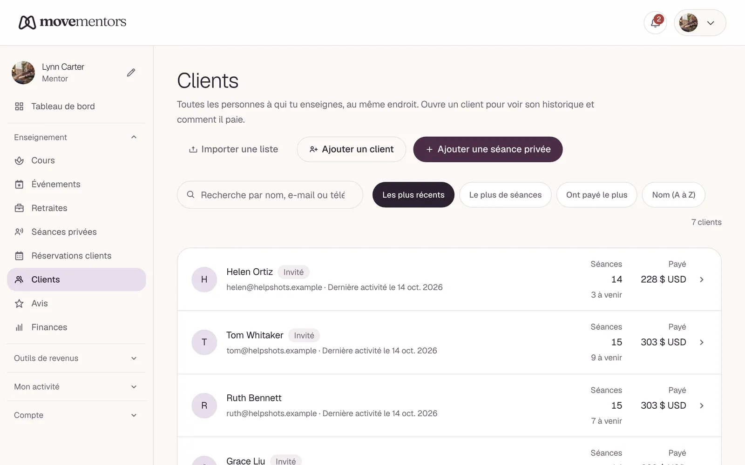Expand the Compte section
745x465 pixels.
[76, 415]
